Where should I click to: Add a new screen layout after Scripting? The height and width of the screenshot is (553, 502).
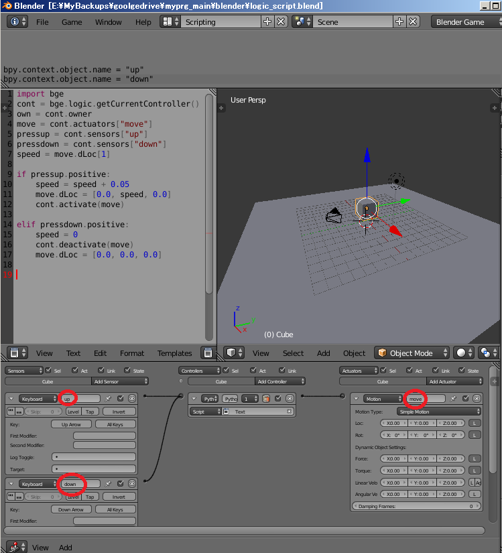coord(267,22)
